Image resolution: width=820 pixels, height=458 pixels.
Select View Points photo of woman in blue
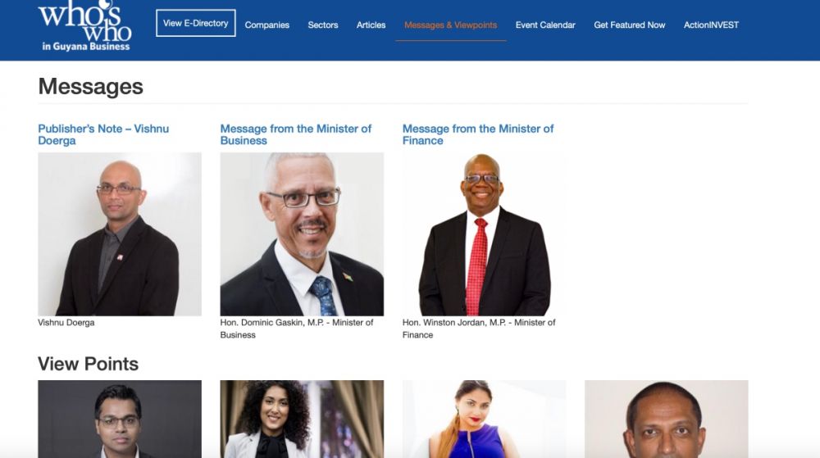[484, 419]
